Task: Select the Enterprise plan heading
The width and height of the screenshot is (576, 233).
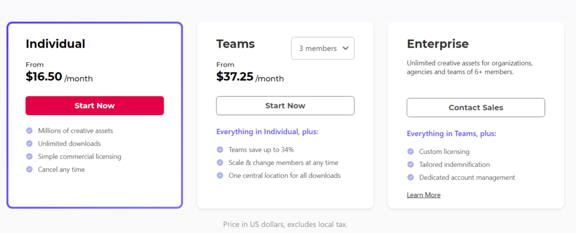Action: coord(438,44)
